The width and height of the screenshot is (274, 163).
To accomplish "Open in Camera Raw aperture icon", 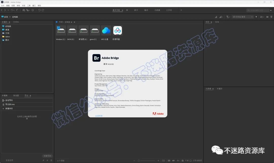I will click(x=33, y=10).
